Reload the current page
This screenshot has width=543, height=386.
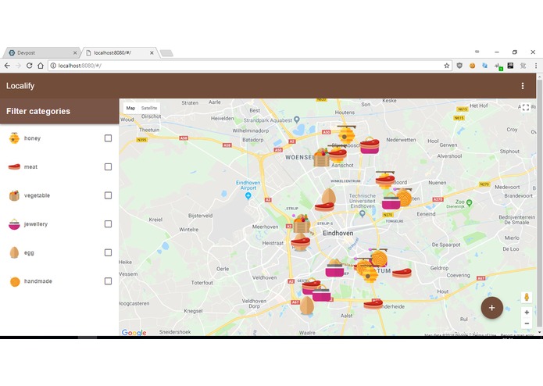tap(30, 66)
